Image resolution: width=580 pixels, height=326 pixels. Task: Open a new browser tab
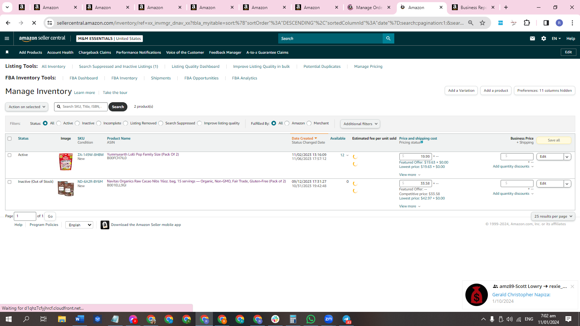(x=506, y=7)
